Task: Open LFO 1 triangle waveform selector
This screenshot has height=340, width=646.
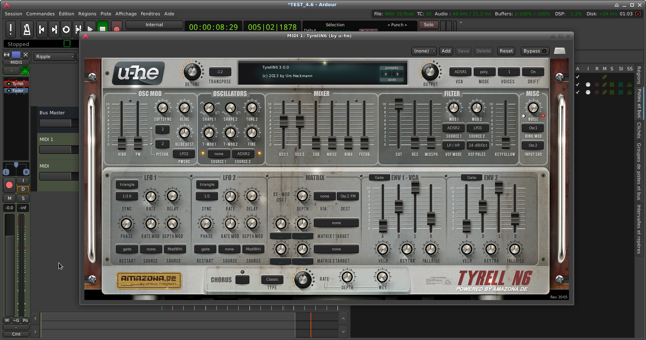Action: [127, 185]
